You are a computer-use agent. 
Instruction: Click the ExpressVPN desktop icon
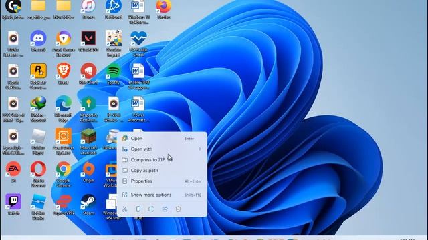point(64,204)
